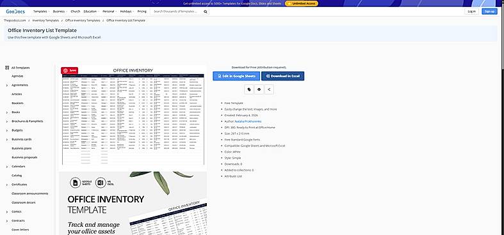Open the Personal dropdown in the navbar

coord(110,11)
